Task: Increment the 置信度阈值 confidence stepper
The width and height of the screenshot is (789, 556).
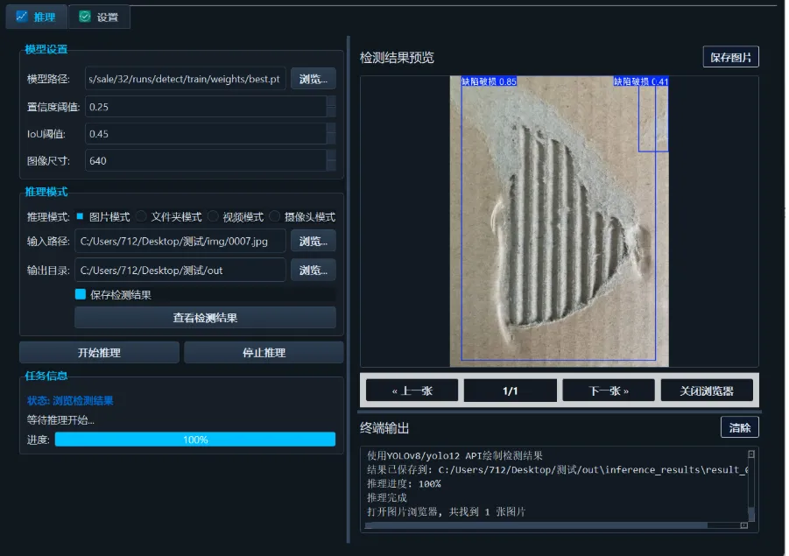Action: pyautogui.click(x=331, y=102)
